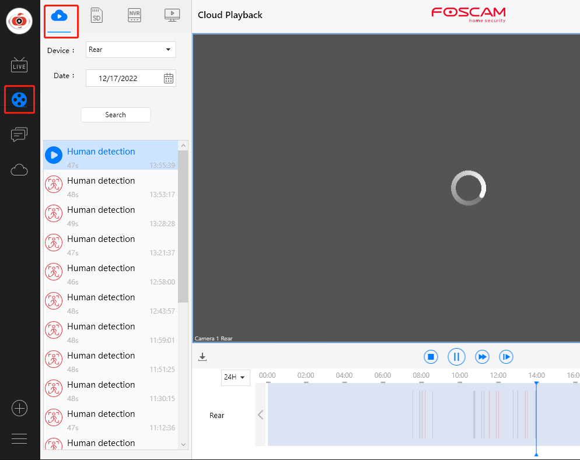Open the Messages sidebar icon
This screenshot has width=580, height=460.
click(x=19, y=135)
